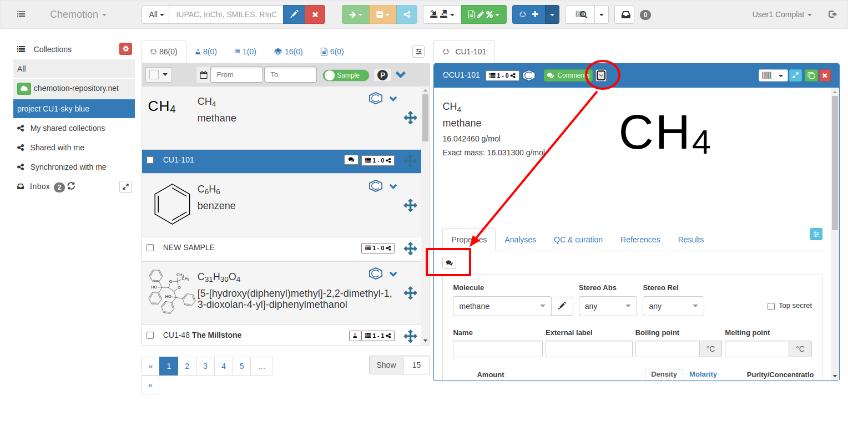Image resolution: width=848 pixels, height=426 pixels.
Task: Open the inbox tray icon in top bar
Action: (x=626, y=14)
